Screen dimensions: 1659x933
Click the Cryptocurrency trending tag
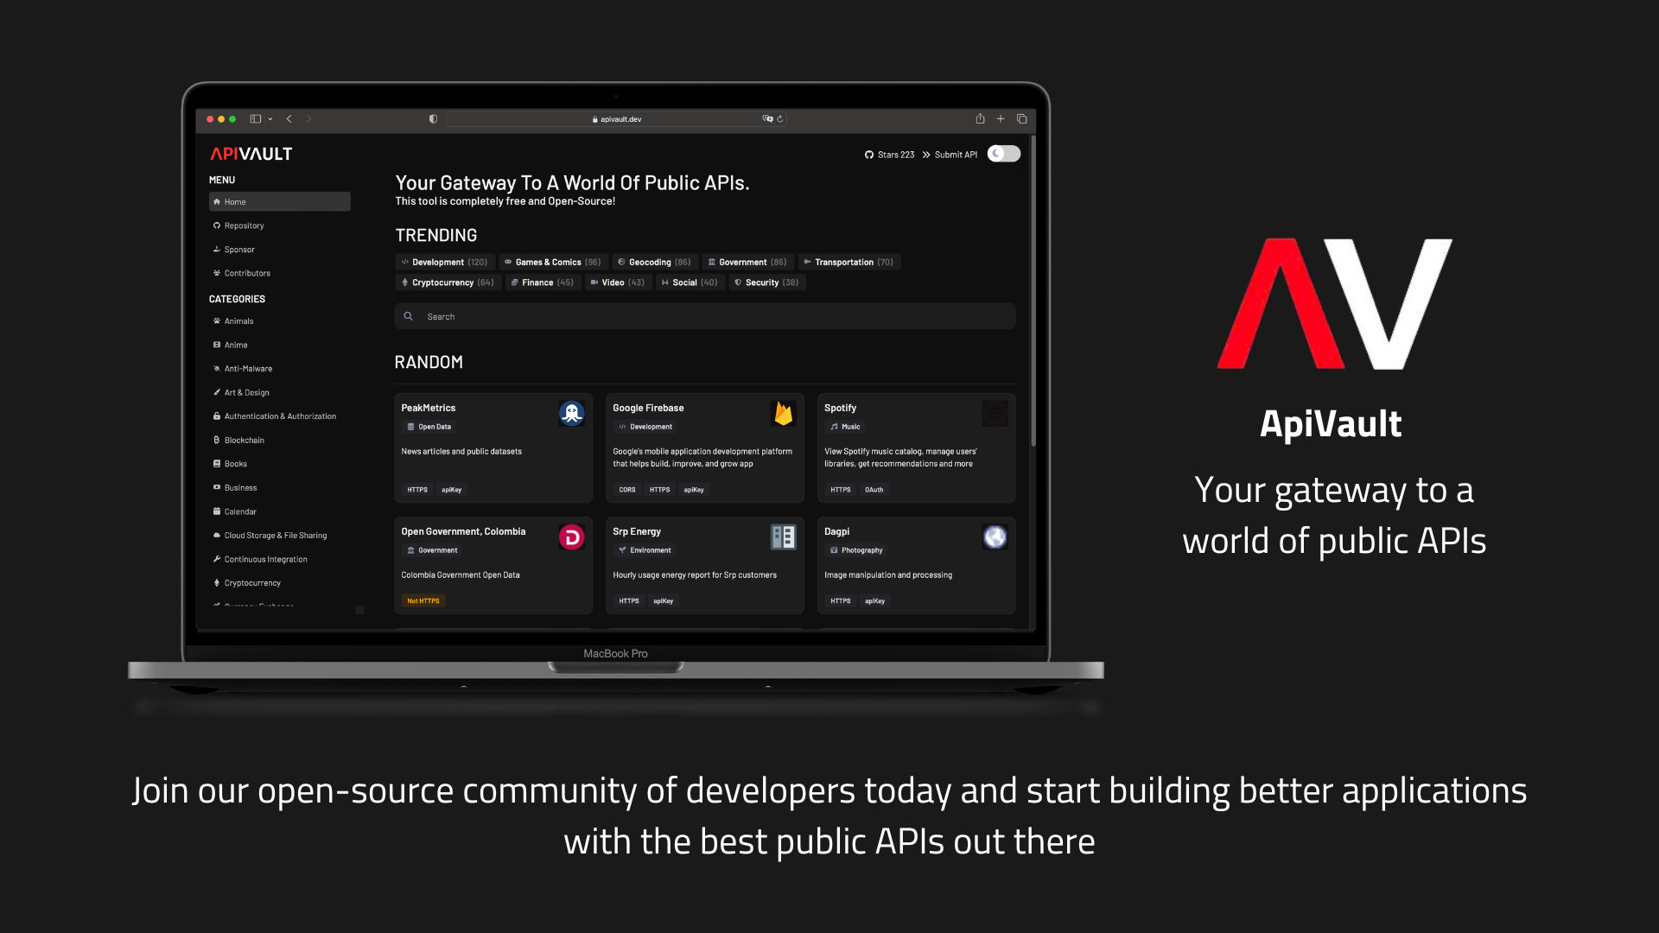pos(448,282)
